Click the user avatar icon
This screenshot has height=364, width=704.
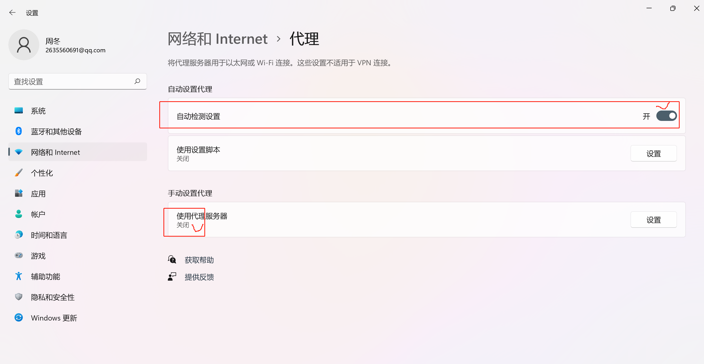point(24,45)
